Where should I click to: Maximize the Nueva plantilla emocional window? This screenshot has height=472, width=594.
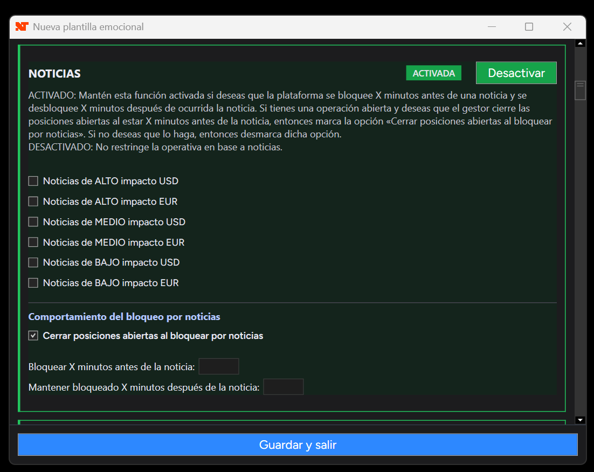click(529, 26)
